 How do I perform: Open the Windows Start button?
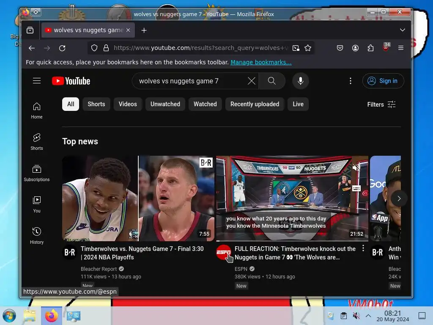9,316
